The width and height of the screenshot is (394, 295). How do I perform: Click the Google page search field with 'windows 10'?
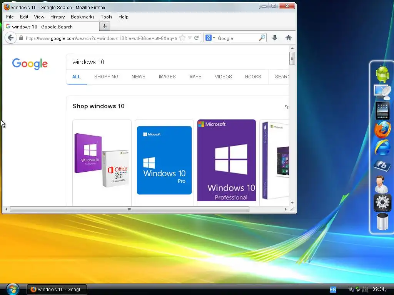click(x=178, y=62)
